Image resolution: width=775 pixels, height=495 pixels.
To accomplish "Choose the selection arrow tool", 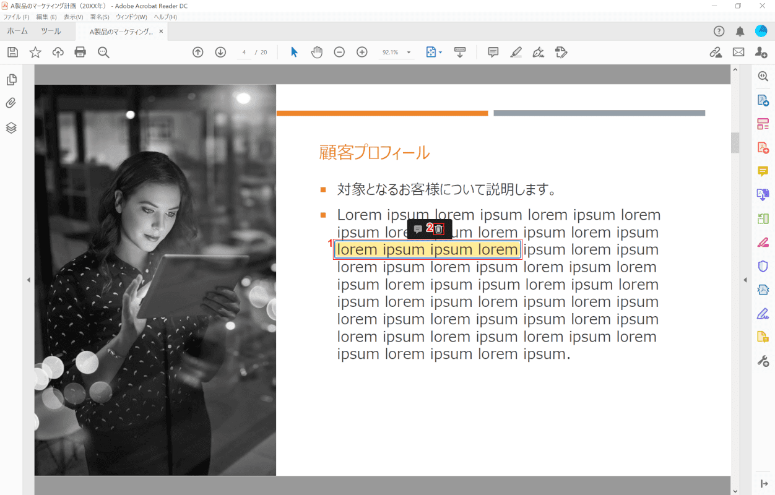I will [294, 53].
